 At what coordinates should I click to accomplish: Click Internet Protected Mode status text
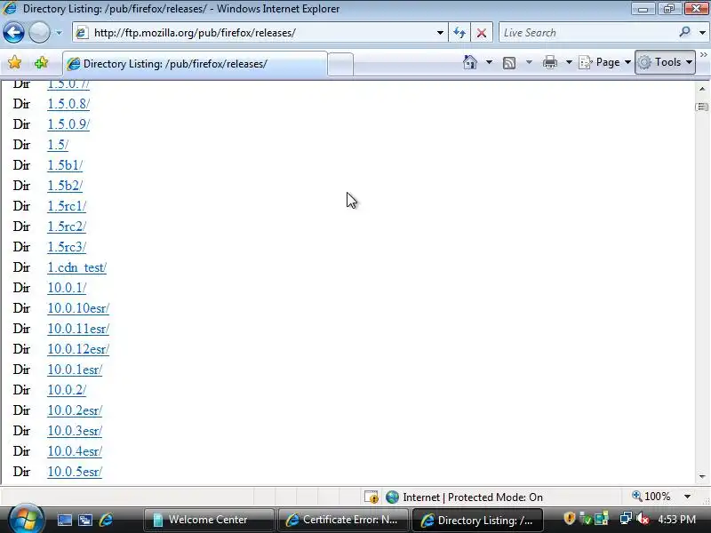coord(473,497)
